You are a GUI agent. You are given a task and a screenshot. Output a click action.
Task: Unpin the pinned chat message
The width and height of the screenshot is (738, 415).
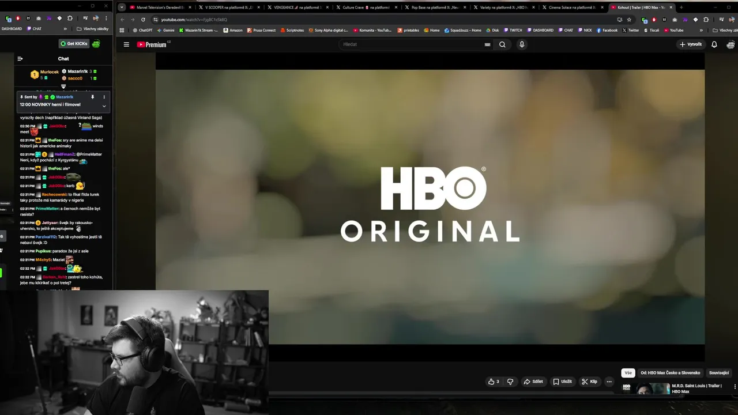92,97
